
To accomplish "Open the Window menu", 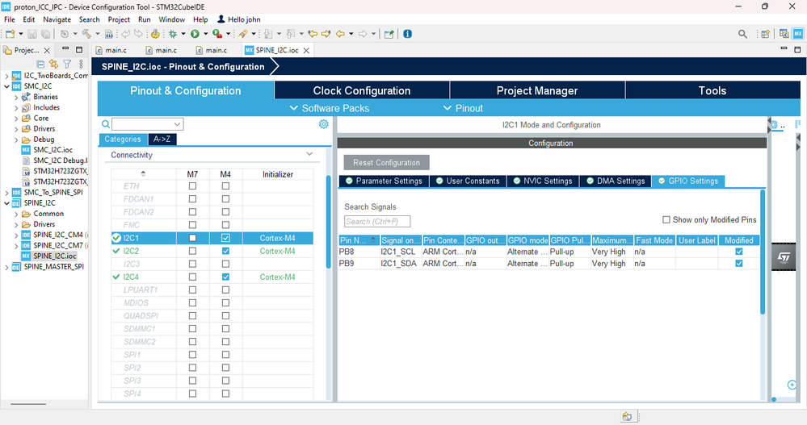I will (171, 19).
